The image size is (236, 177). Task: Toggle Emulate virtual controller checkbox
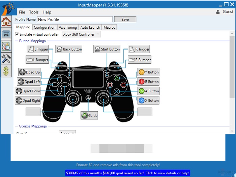17,34
